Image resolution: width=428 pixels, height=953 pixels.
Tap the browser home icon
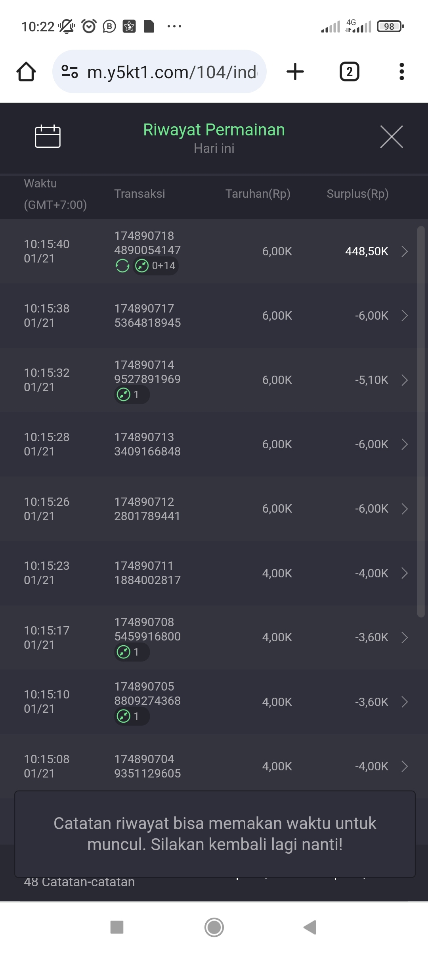click(x=26, y=72)
